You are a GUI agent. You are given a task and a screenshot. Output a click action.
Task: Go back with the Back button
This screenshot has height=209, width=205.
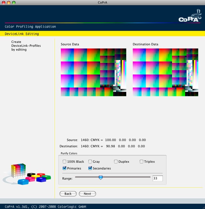[x=68, y=194]
